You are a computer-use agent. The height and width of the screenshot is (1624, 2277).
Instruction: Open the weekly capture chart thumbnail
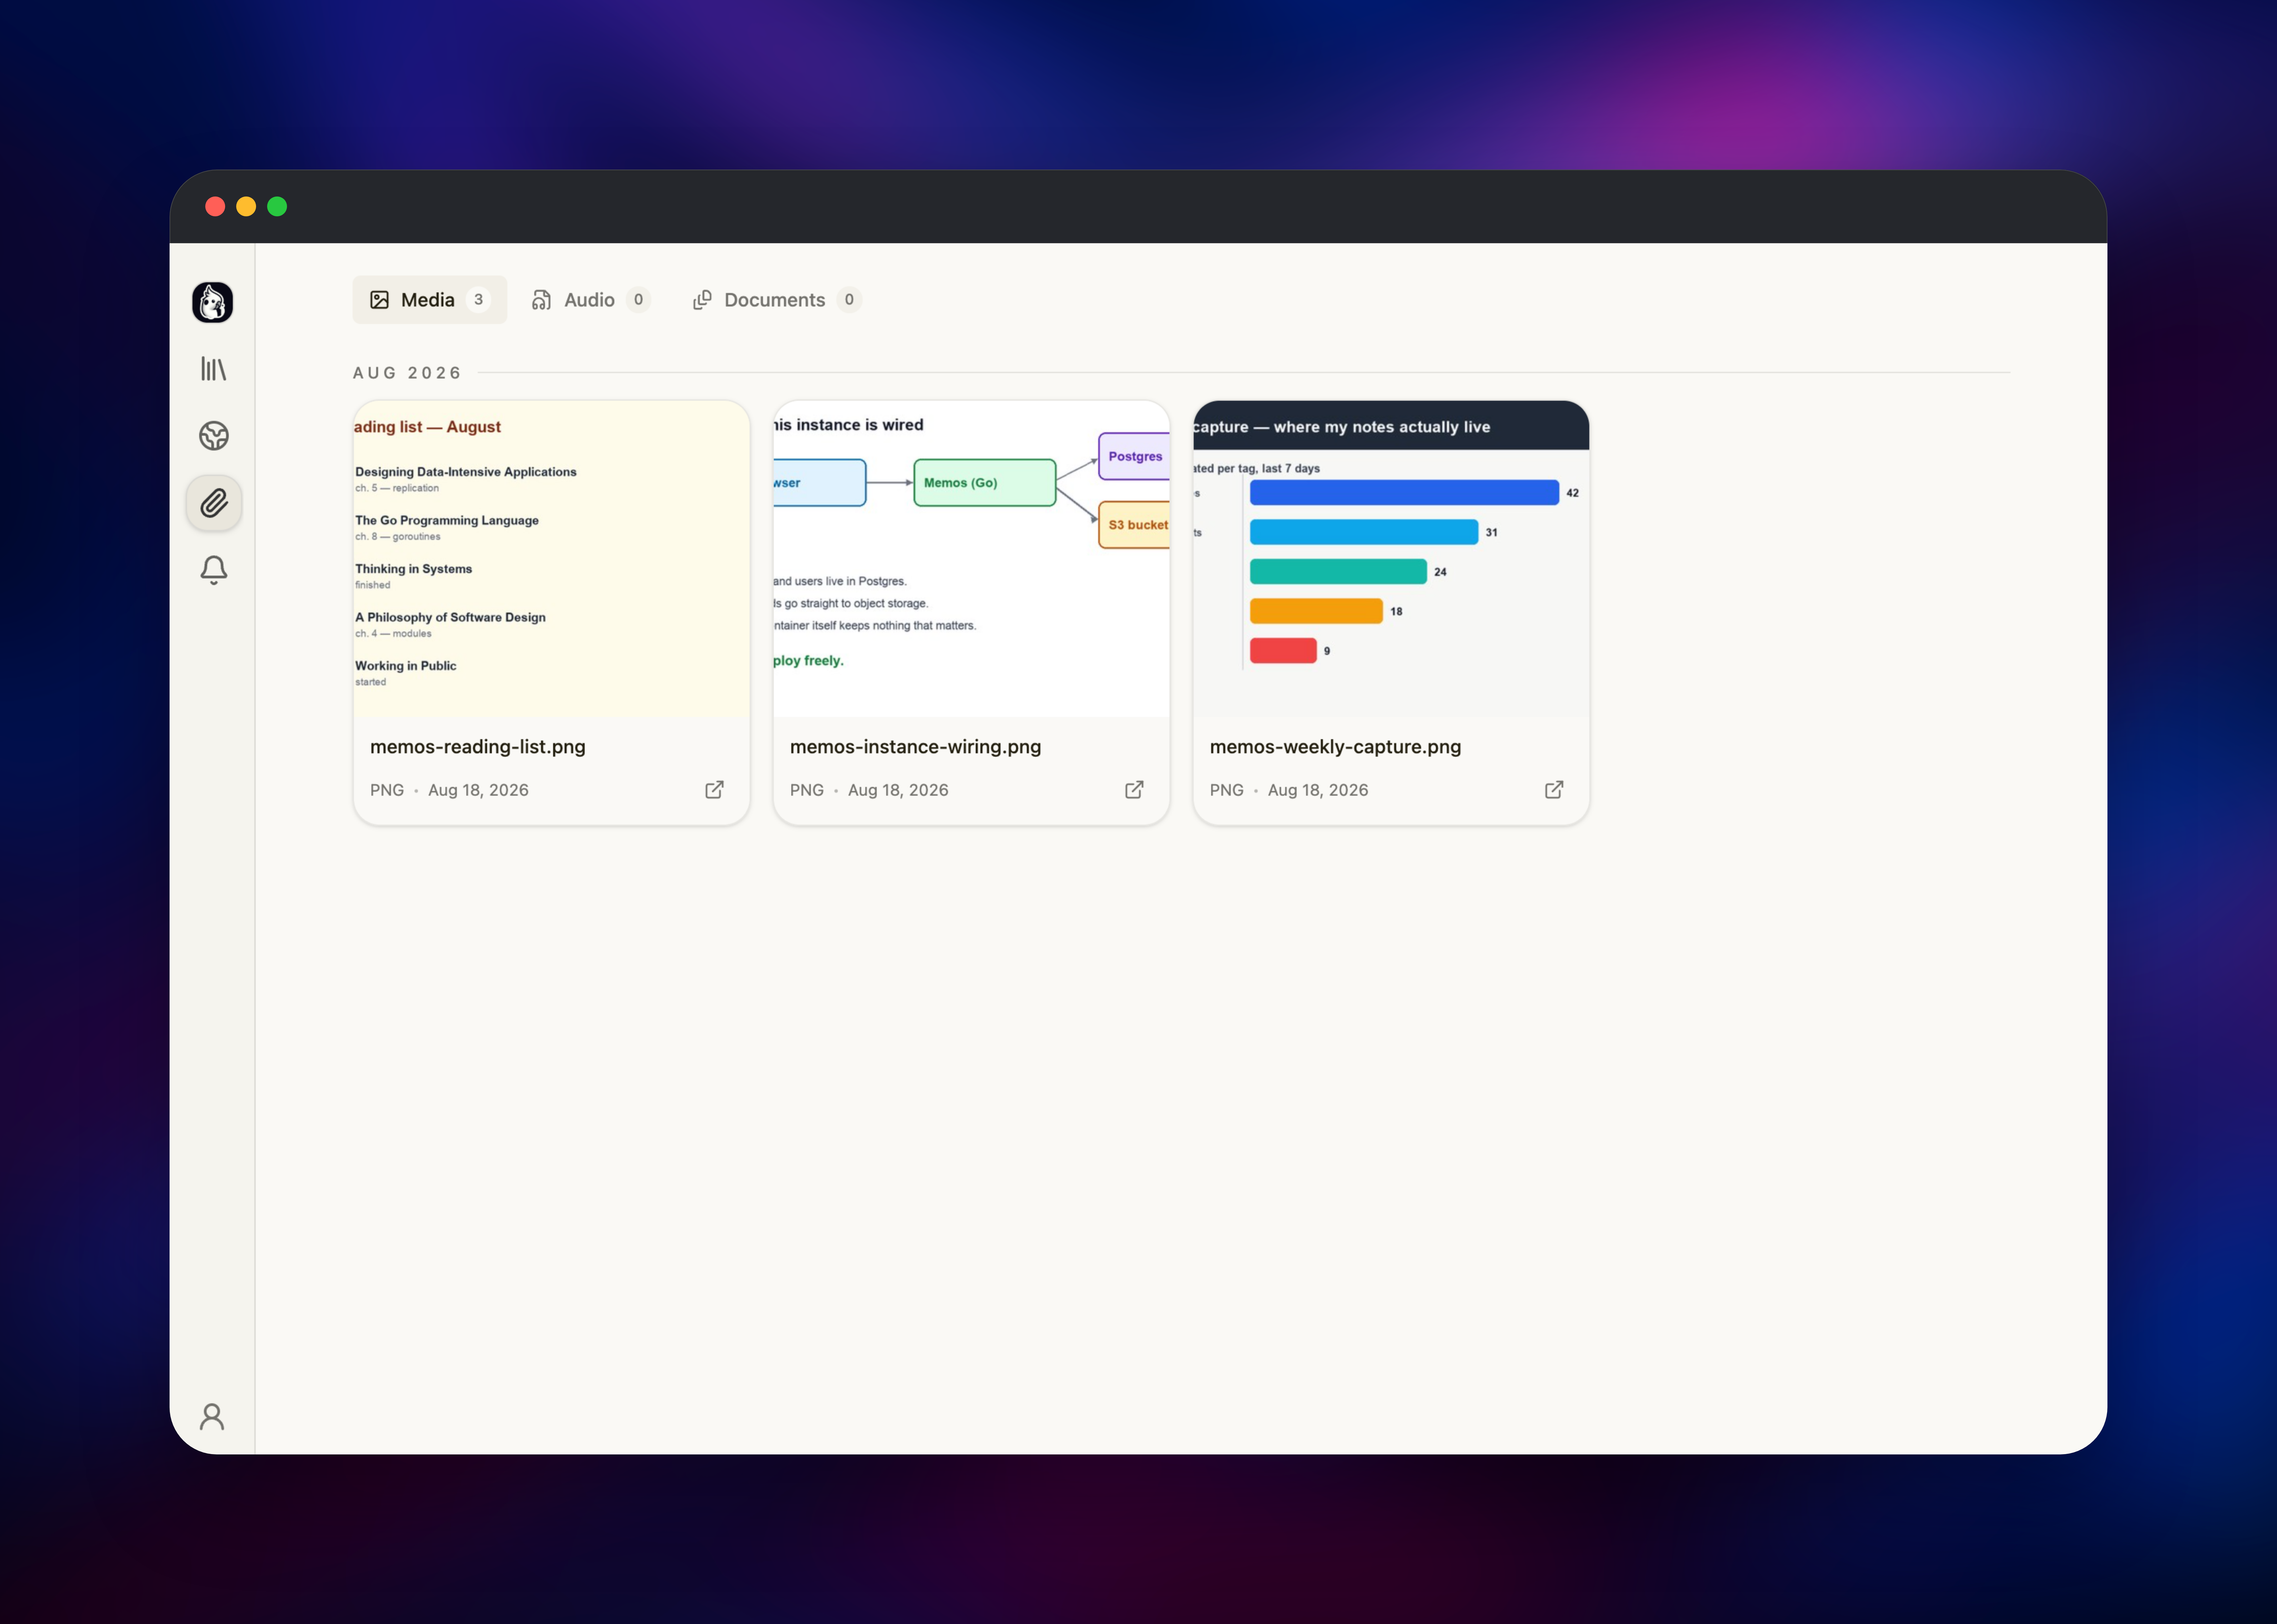pyautogui.click(x=1391, y=559)
